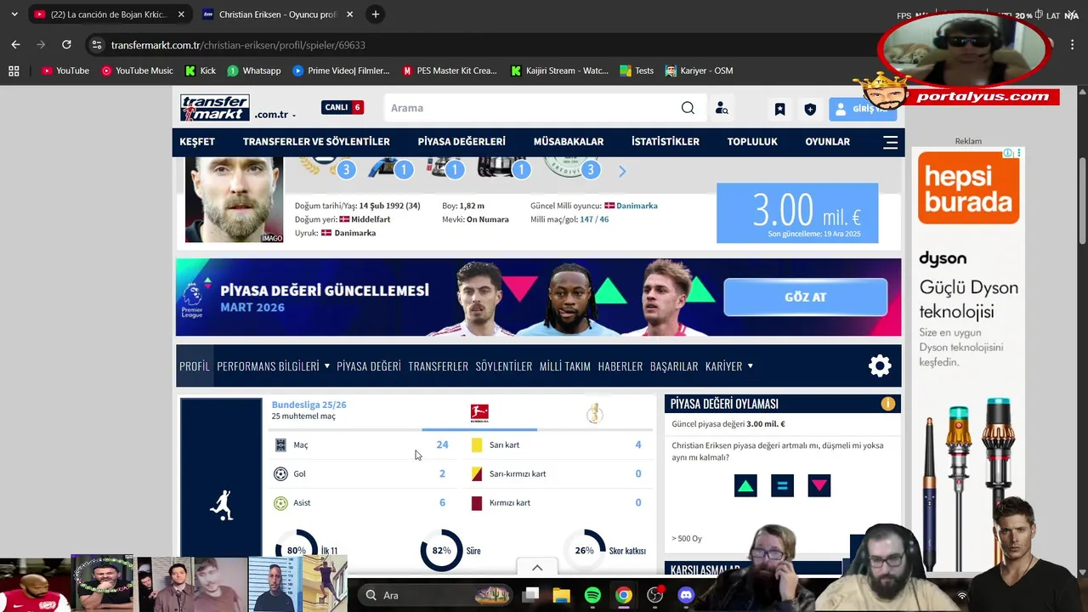Viewport: 1088px width, 612px height.
Task: Open Spotify from the taskbar
Action: [592, 595]
